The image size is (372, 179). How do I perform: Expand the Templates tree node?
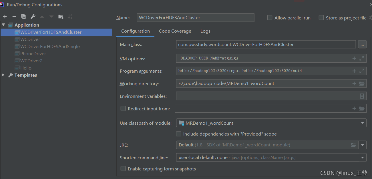(3, 75)
